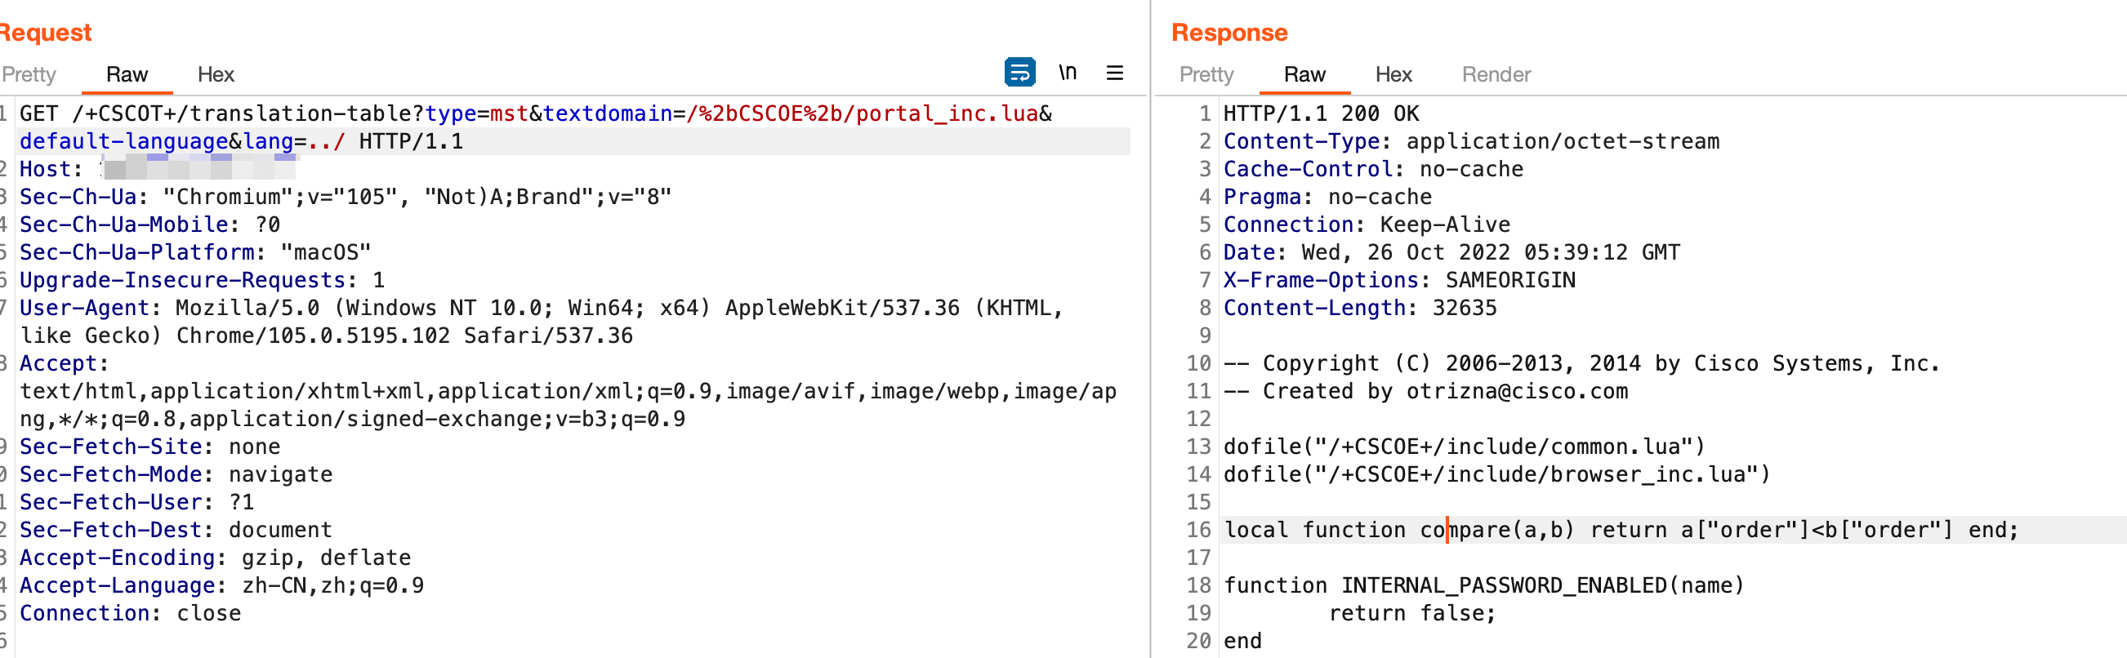
Task: Switch Request view to Pretty tab
Action: pos(29,74)
